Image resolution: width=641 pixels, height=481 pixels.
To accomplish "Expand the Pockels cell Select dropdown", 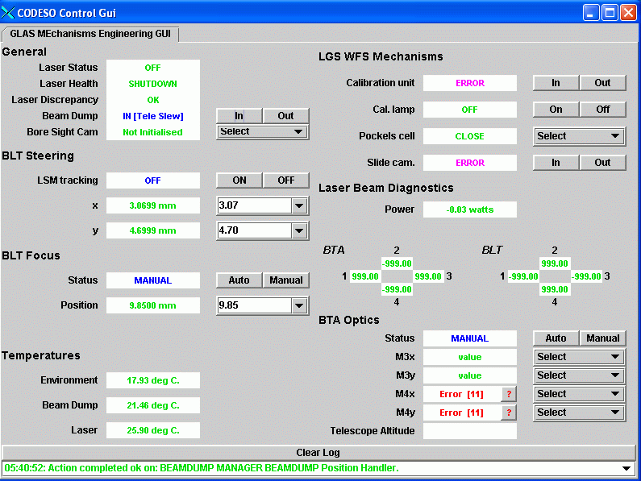I will click(580, 136).
